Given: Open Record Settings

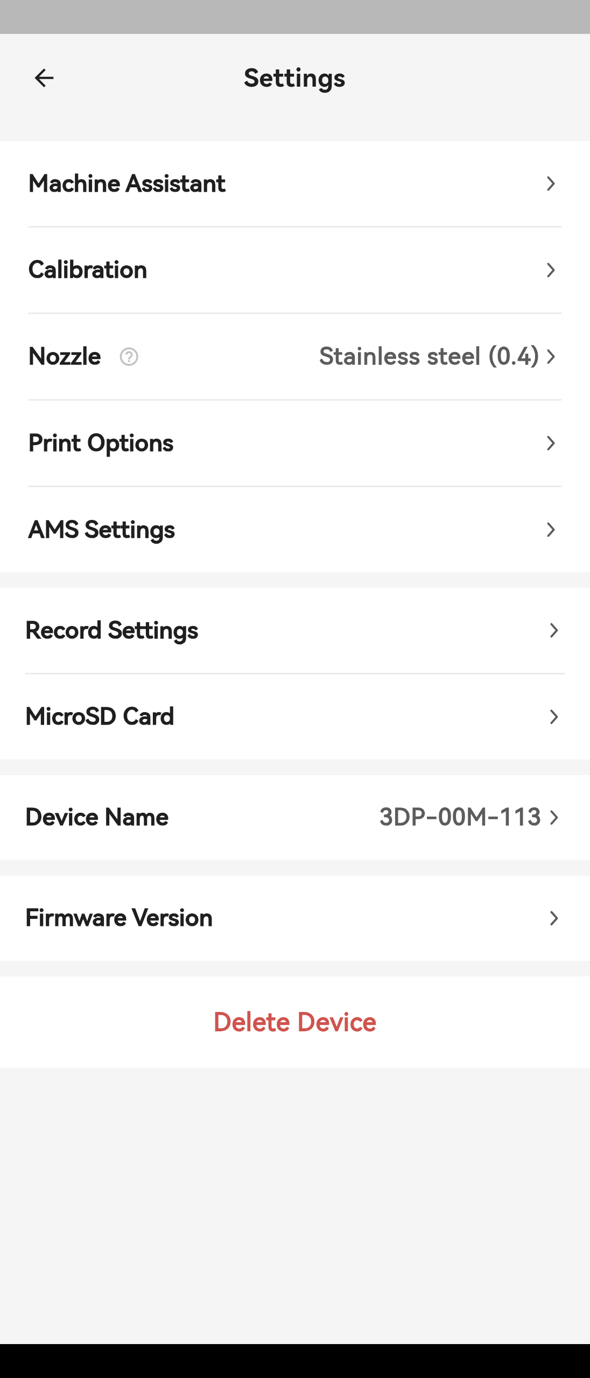Looking at the screenshot, I should coord(112,630).
